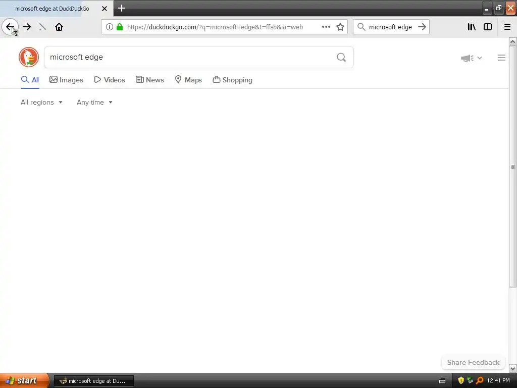517x388 pixels.
Task: Open page actions three-dot menu
Action: point(326,27)
